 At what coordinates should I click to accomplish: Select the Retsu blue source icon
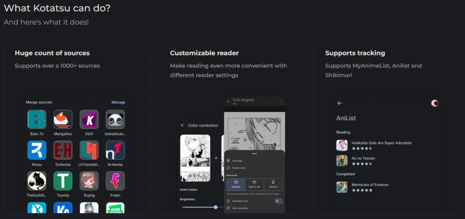37,150
